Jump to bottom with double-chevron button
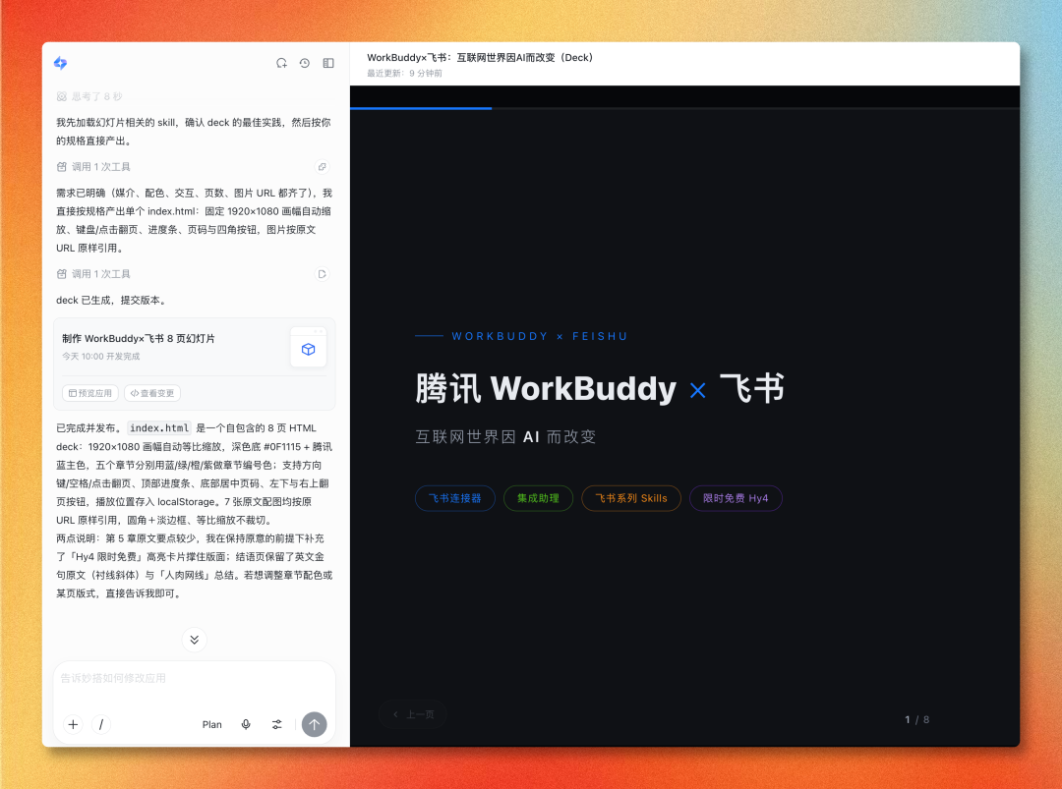The height and width of the screenshot is (789, 1062). pos(195,640)
